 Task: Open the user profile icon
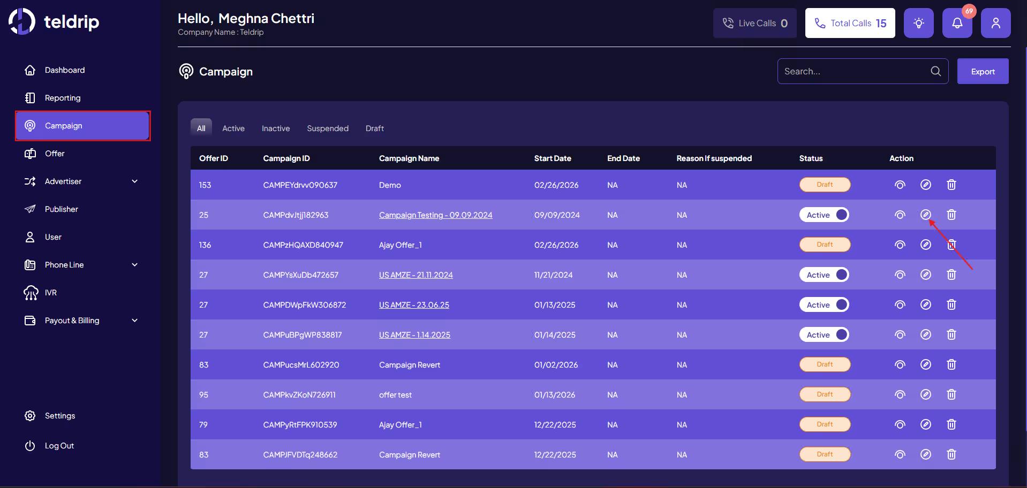click(x=995, y=23)
